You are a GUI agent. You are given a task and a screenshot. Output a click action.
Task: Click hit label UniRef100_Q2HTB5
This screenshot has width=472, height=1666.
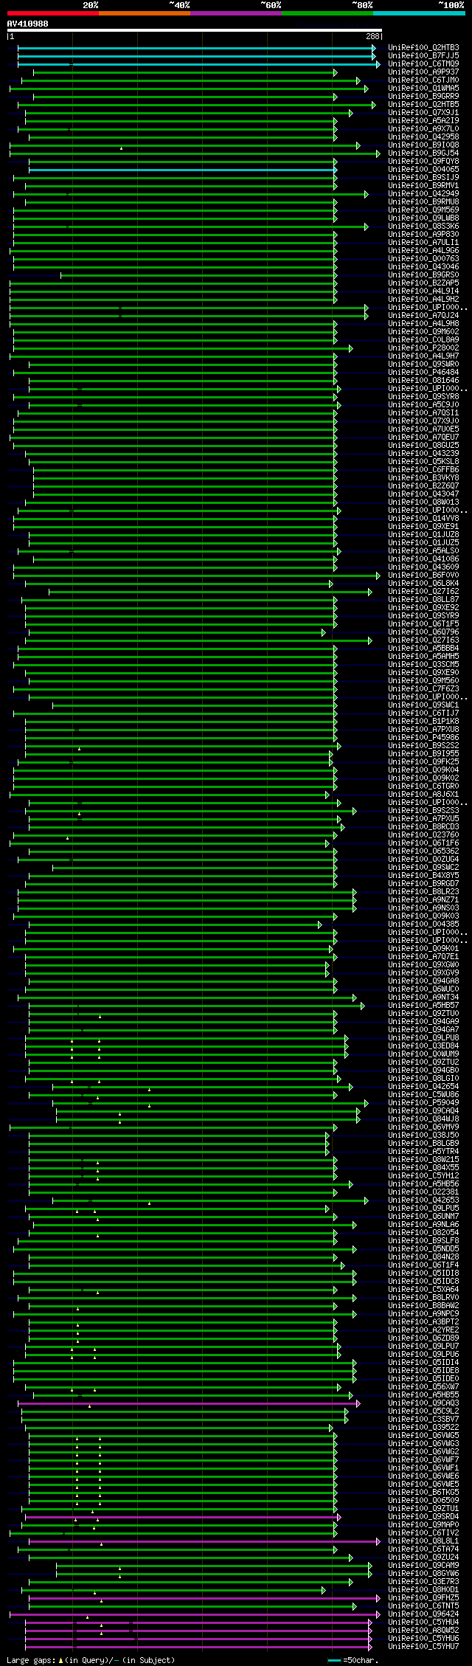[423, 105]
